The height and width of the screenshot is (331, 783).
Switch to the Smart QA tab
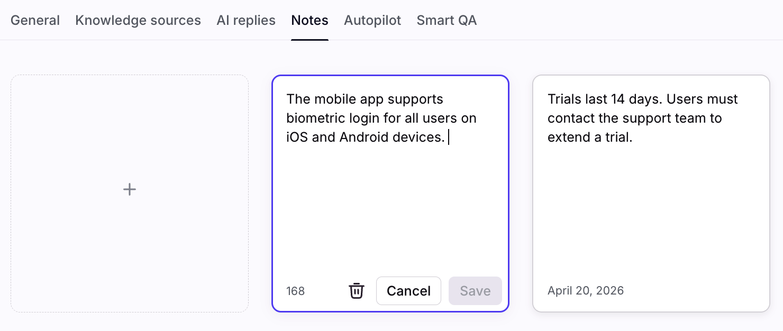447,21
